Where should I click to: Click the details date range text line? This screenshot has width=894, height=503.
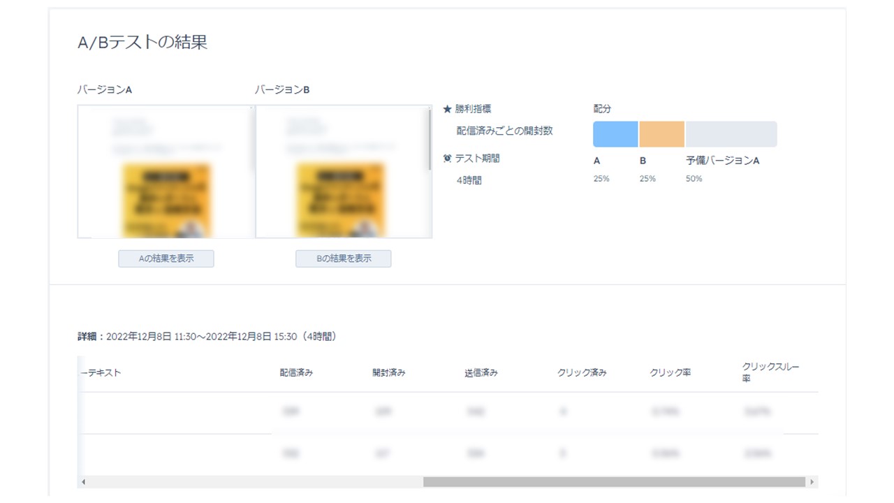click(x=209, y=337)
